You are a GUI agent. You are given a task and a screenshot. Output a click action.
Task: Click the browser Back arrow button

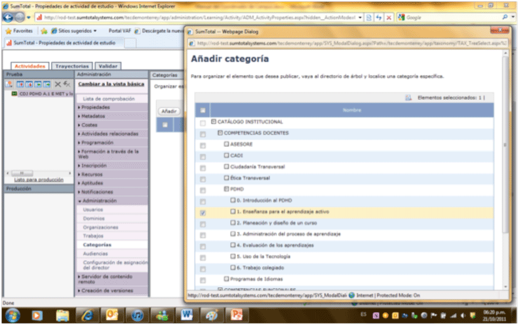point(8,17)
